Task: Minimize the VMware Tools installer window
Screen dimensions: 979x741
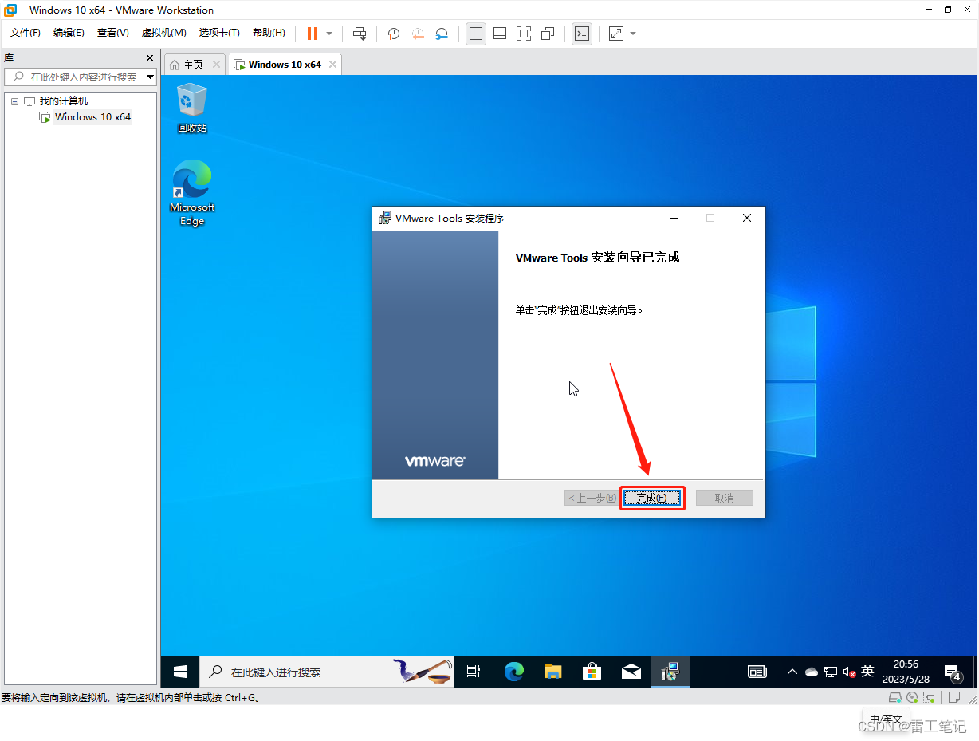Action: [674, 218]
